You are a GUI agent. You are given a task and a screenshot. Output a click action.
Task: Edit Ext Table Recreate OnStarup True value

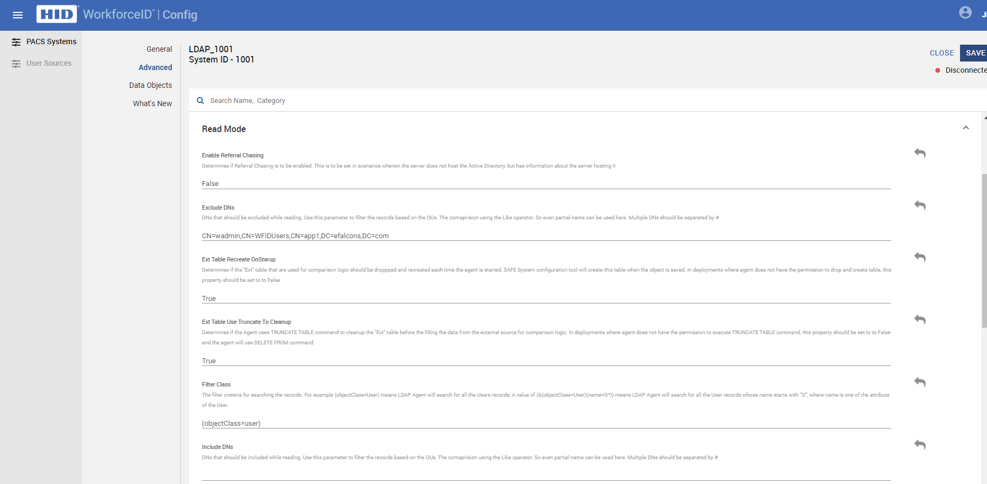tap(546, 298)
